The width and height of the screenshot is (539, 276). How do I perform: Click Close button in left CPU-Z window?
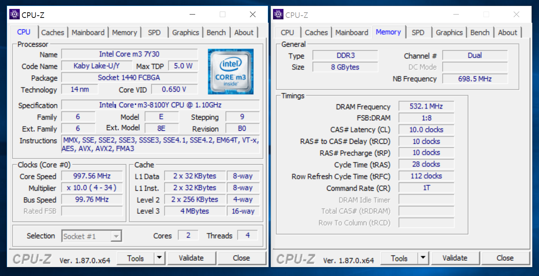point(241,258)
